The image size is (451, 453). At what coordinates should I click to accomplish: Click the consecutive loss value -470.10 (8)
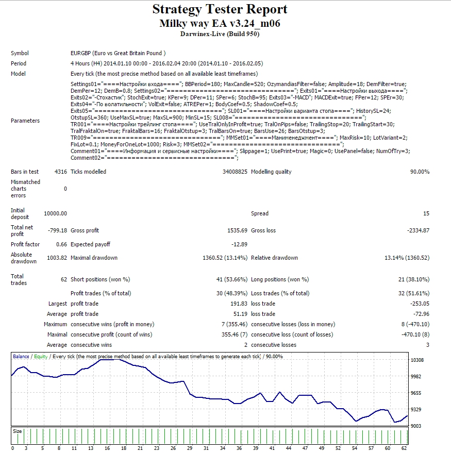415,334
